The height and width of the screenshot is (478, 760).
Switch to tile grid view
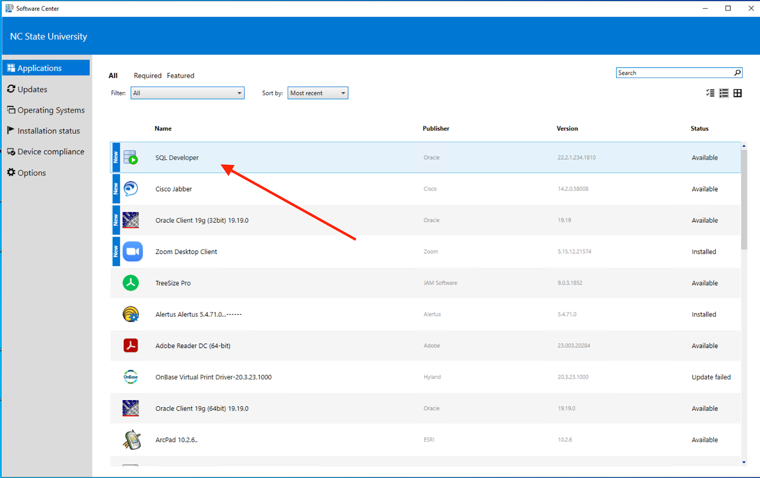coord(738,93)
